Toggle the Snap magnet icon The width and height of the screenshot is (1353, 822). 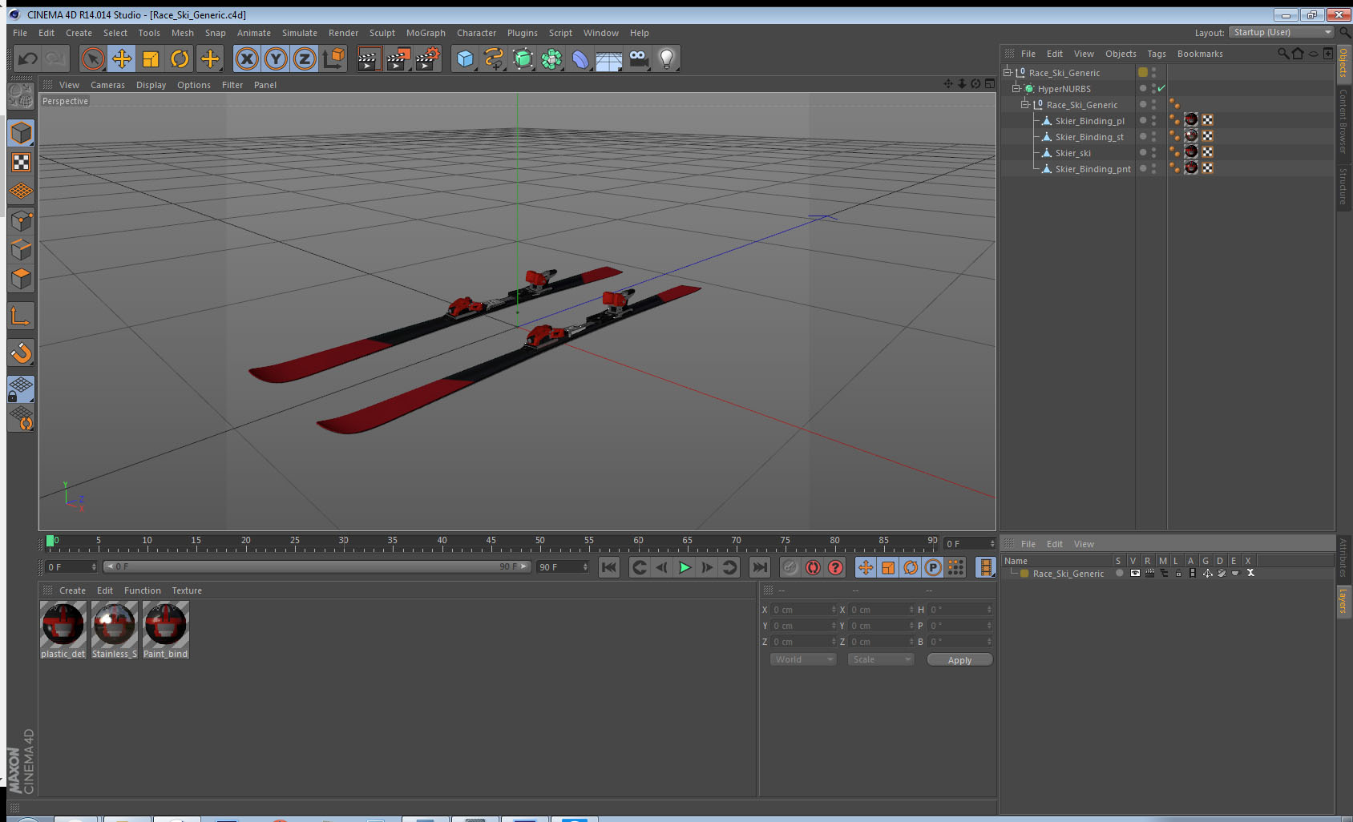pos(21,353)
